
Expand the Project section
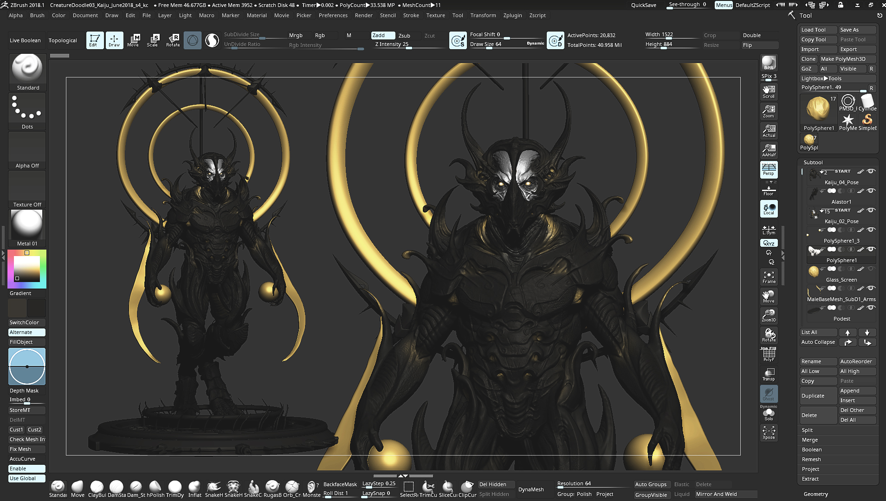coord(810,469)
